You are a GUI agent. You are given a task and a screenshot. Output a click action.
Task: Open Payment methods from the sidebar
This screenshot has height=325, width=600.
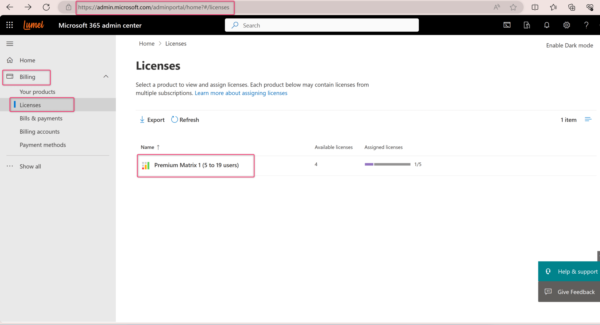pos(43,145)
